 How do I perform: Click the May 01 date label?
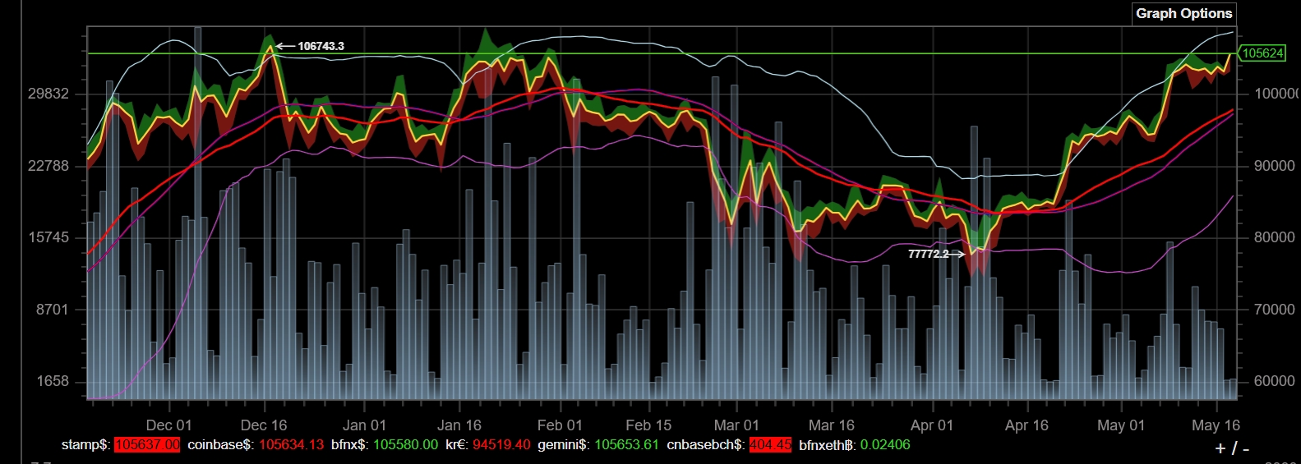[x=1121, y=425]
